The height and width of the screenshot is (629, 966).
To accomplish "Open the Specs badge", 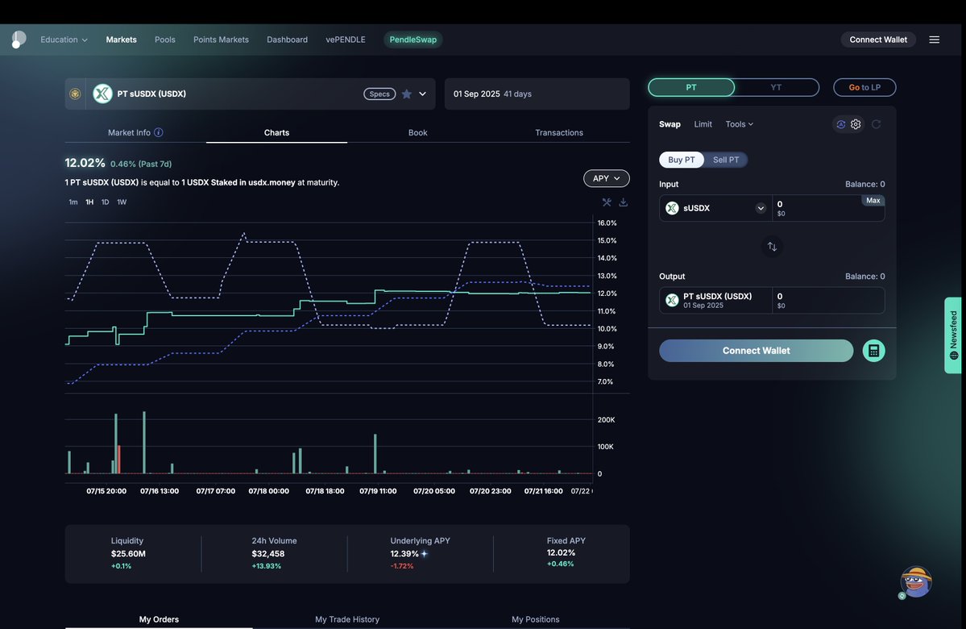I will coord(379,94).
